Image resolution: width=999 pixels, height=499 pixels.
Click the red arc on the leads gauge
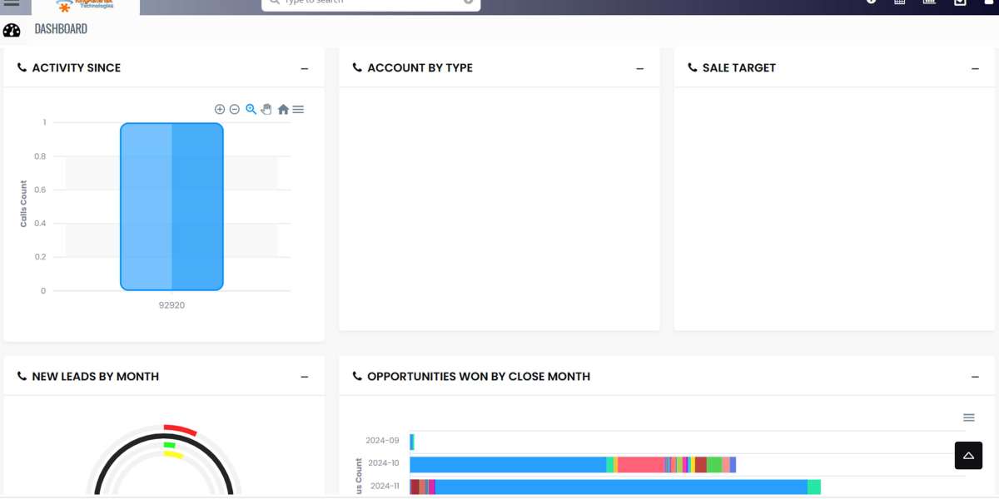tap(180, 430)
